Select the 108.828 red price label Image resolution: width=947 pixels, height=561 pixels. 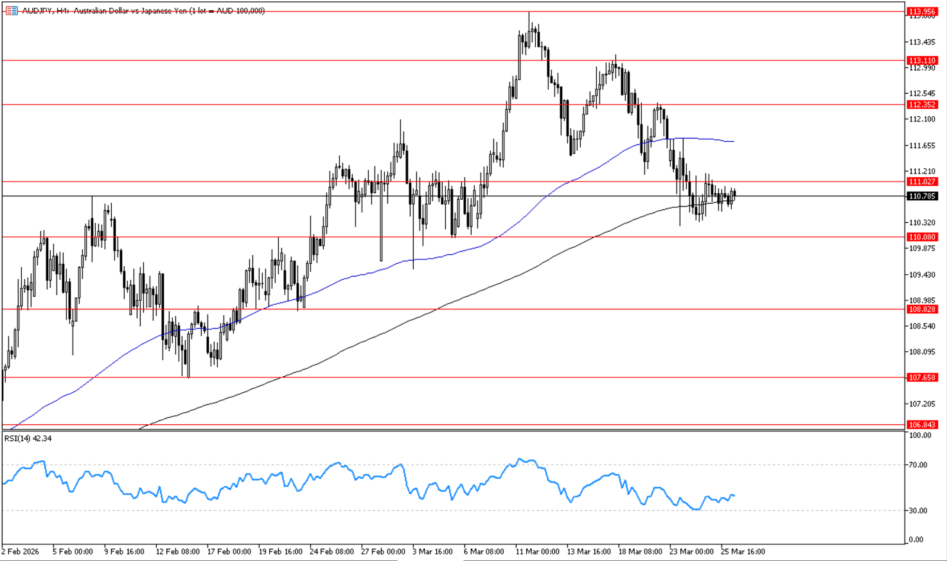(922, 309)
